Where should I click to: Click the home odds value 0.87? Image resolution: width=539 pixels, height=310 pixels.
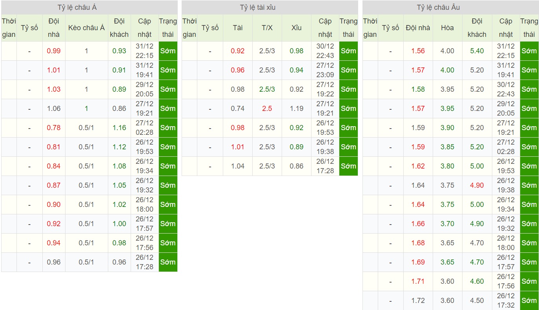click(54, 185)
